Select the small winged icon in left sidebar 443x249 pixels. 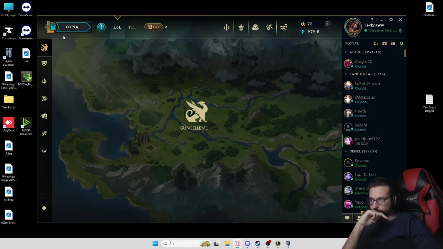tap(44, 151)
